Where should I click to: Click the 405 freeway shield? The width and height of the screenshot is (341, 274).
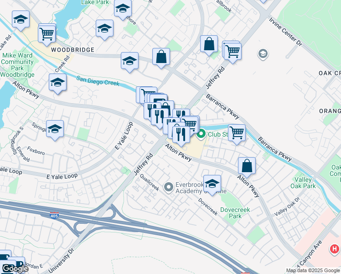tap(54, 216)
